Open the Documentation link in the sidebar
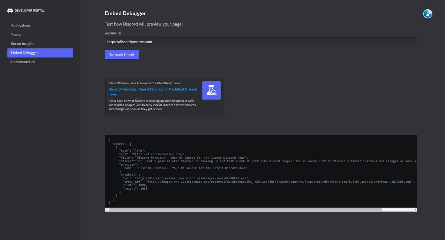This screenshot has height=240, width=445. click(23, 62)
